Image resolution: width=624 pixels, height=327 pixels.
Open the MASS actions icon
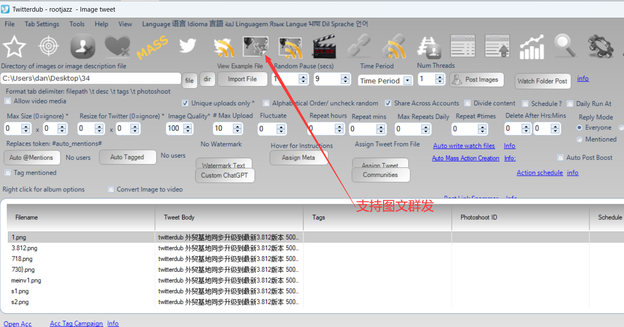coord(152,47)
